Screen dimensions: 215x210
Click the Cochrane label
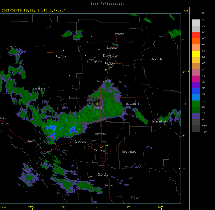point(80,142)
